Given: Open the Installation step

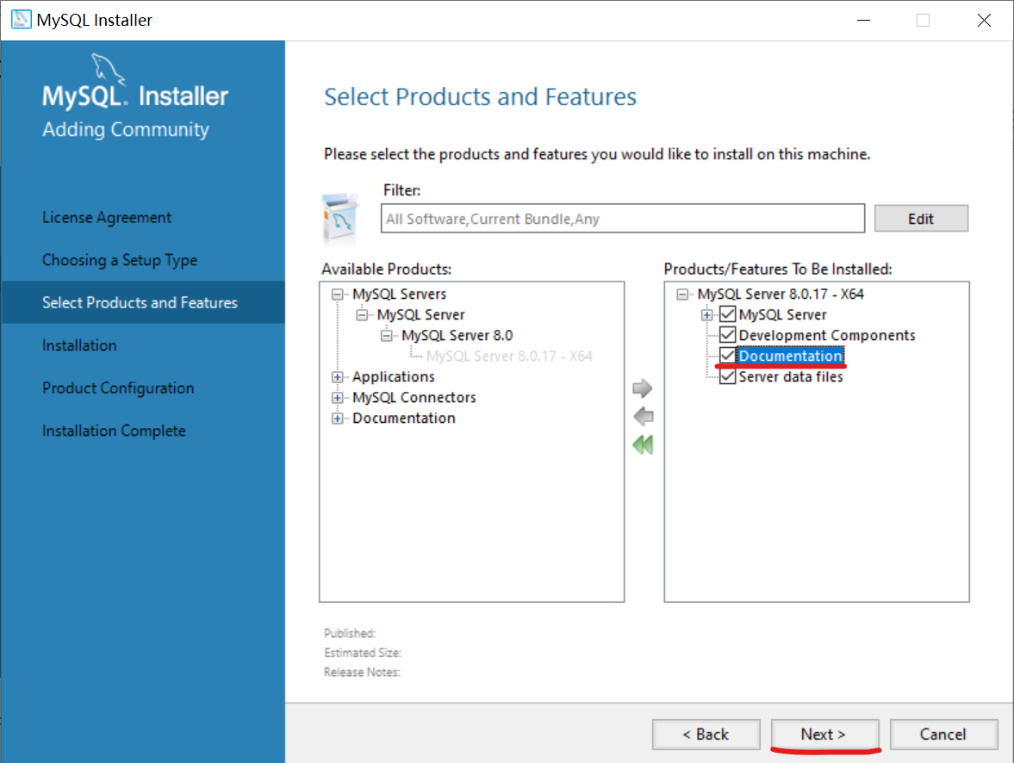Looking at the screenshot, I should point(79,345).
